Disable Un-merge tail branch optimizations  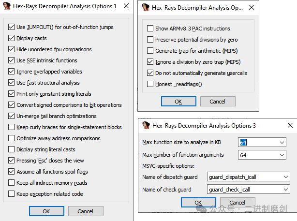coord(11,116)
